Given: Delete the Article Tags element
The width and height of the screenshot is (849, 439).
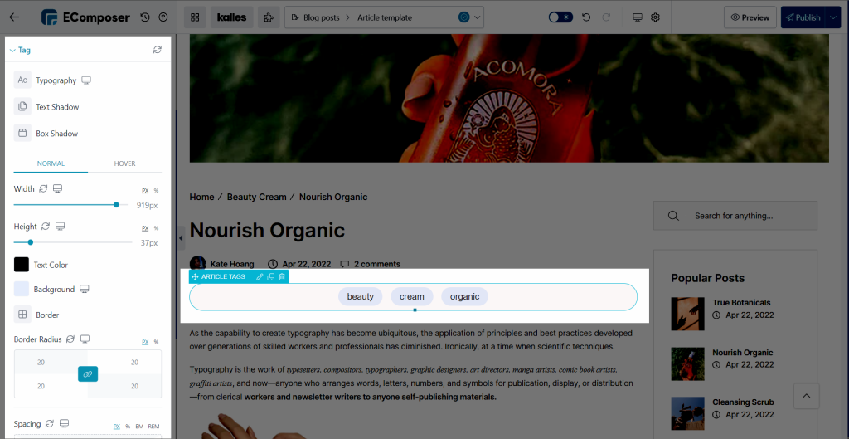Looking at the screenshot, I should pyautogui.click(x=282, y=276).
